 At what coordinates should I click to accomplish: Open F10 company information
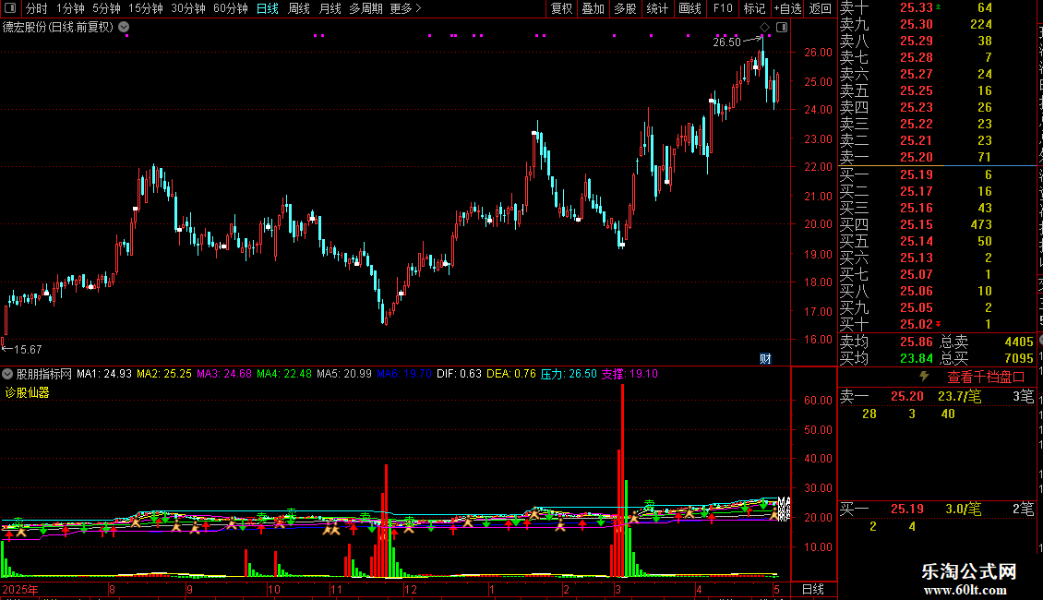point(723,8)
